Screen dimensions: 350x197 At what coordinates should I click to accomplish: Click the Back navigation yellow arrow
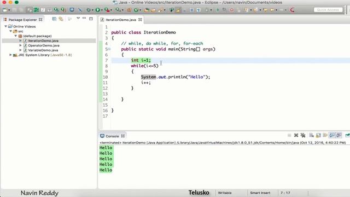tap(272, 10)
